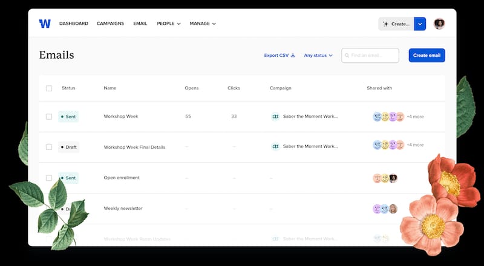Viewport: 484px width, 266px height.
Task: Click the Create email button
Action: pyautogui.click(x=427, y=56)
